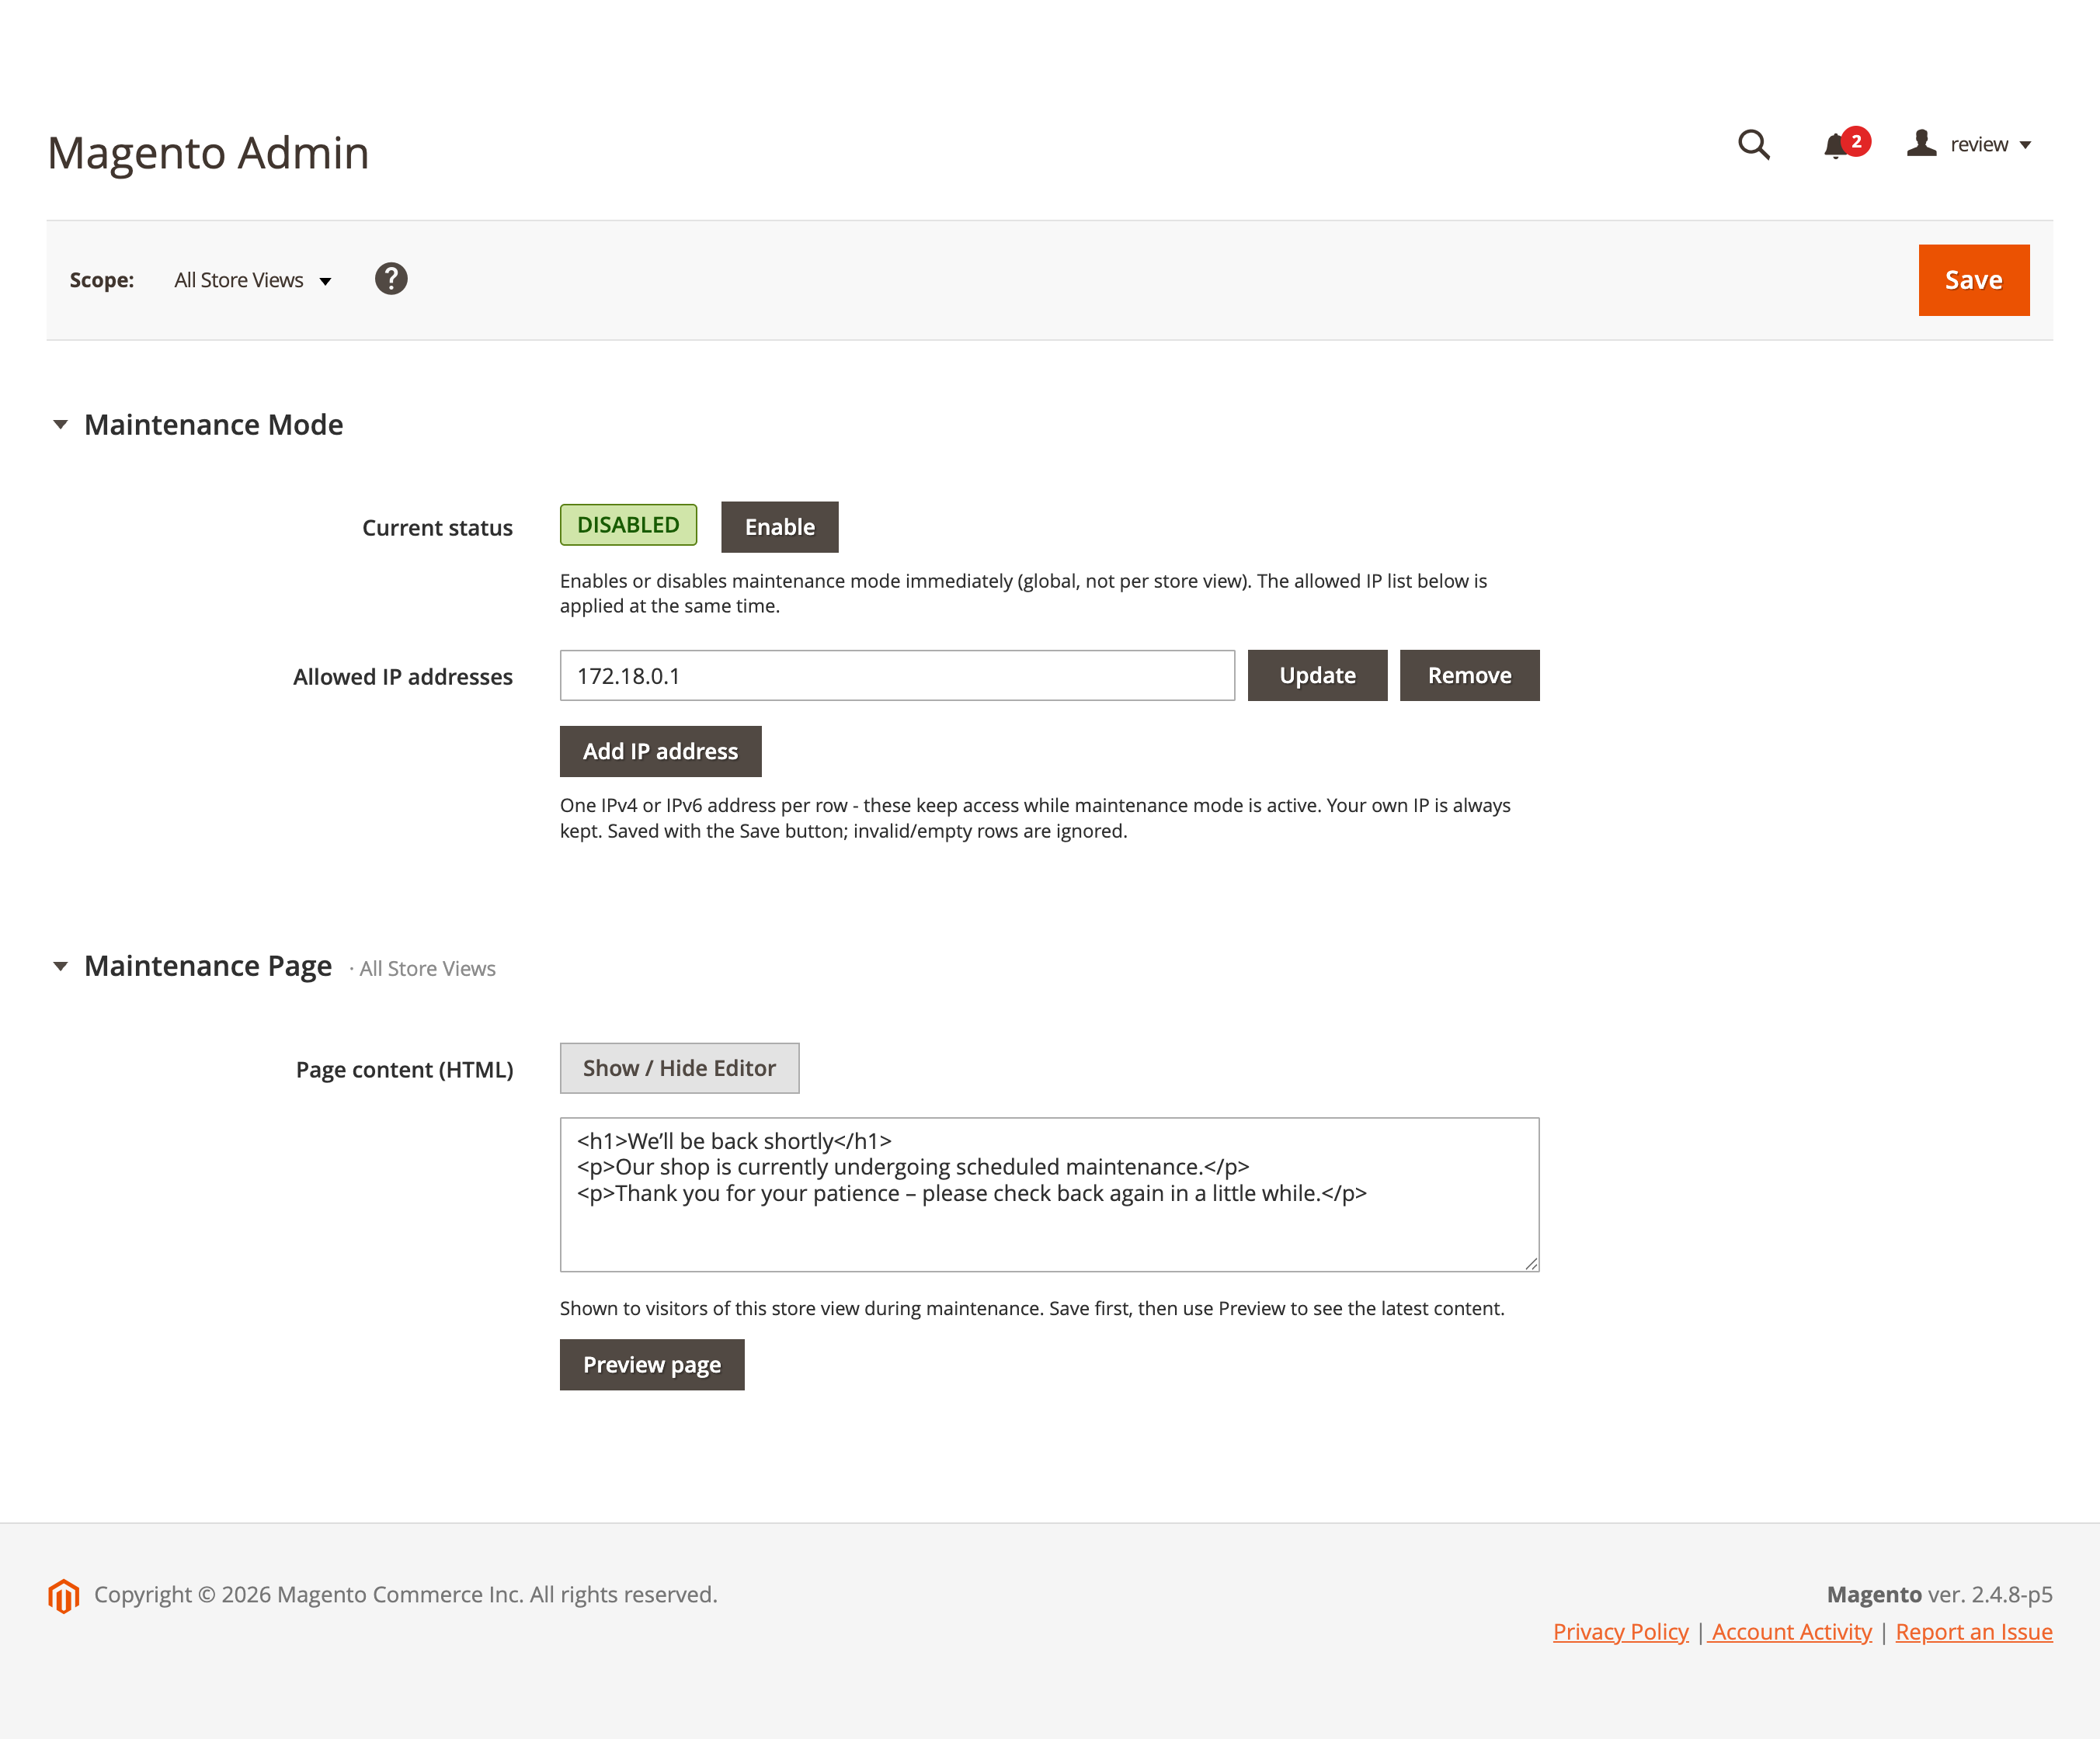Open the admin search magnifier icon
Image resolution: width=2100 pixels, height=1739 pixels.
pyautogui.click(x=1753, y=145)
